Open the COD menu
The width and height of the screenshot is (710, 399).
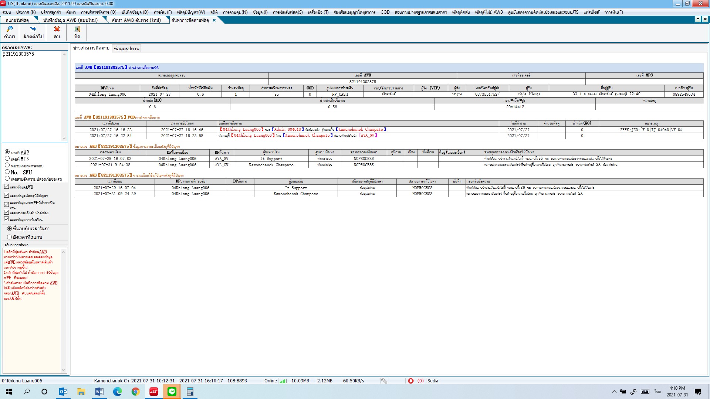click(385, 12)
